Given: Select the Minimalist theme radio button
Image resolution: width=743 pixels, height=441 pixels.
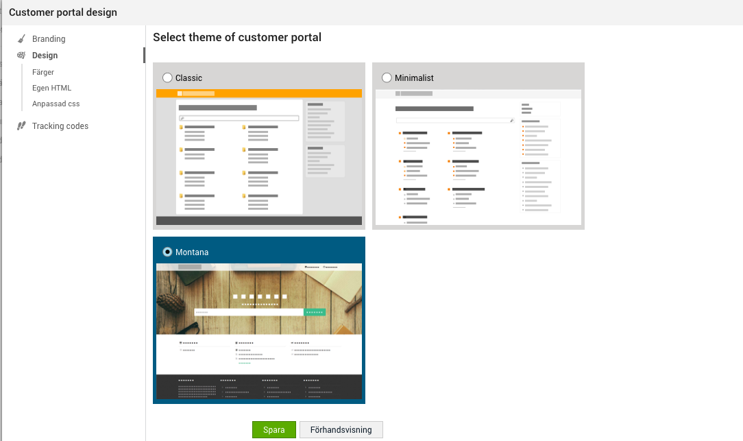Looking at the screenshot, I should point(387,78).
